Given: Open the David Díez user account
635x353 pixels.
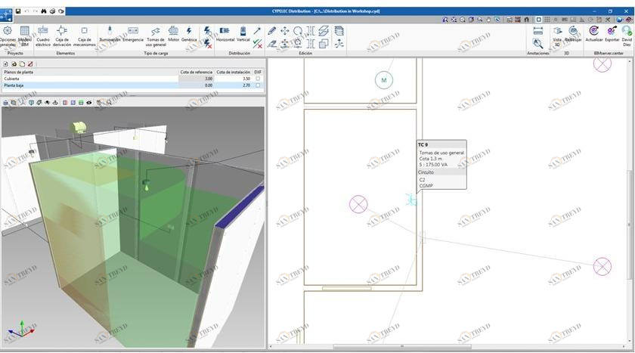Looking at the screenshot, I should click(627, 35).
